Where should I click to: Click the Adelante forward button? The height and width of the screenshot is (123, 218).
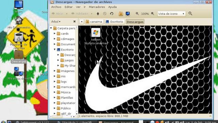click(80, 14)
